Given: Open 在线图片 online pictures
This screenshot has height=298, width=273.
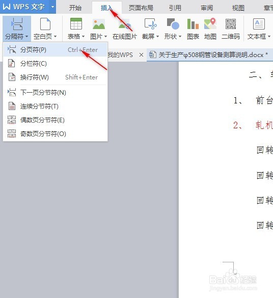Looking at the screenshot, I should coord(125,29).
